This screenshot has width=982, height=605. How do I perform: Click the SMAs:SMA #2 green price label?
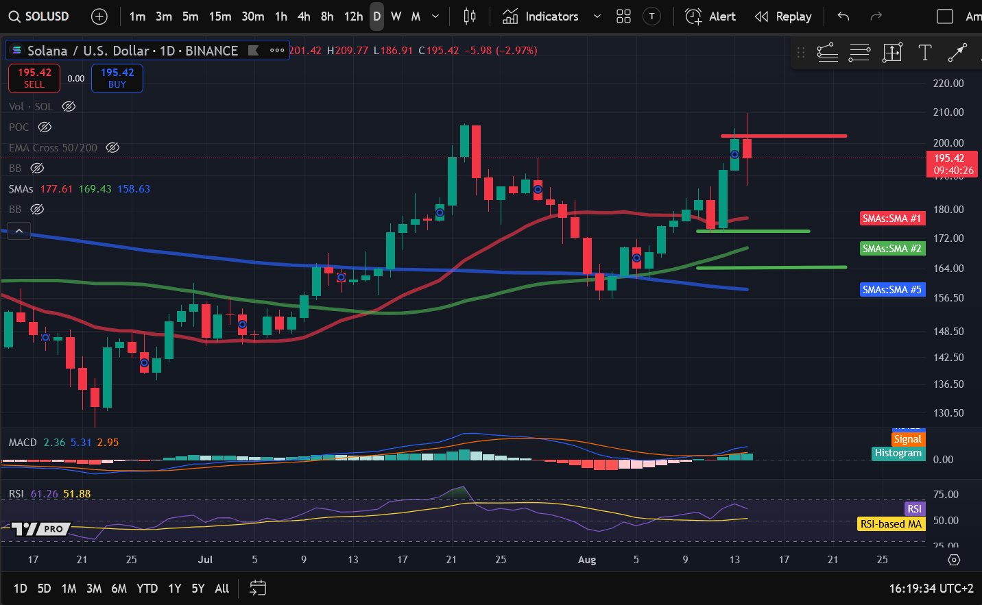(892, 249)
